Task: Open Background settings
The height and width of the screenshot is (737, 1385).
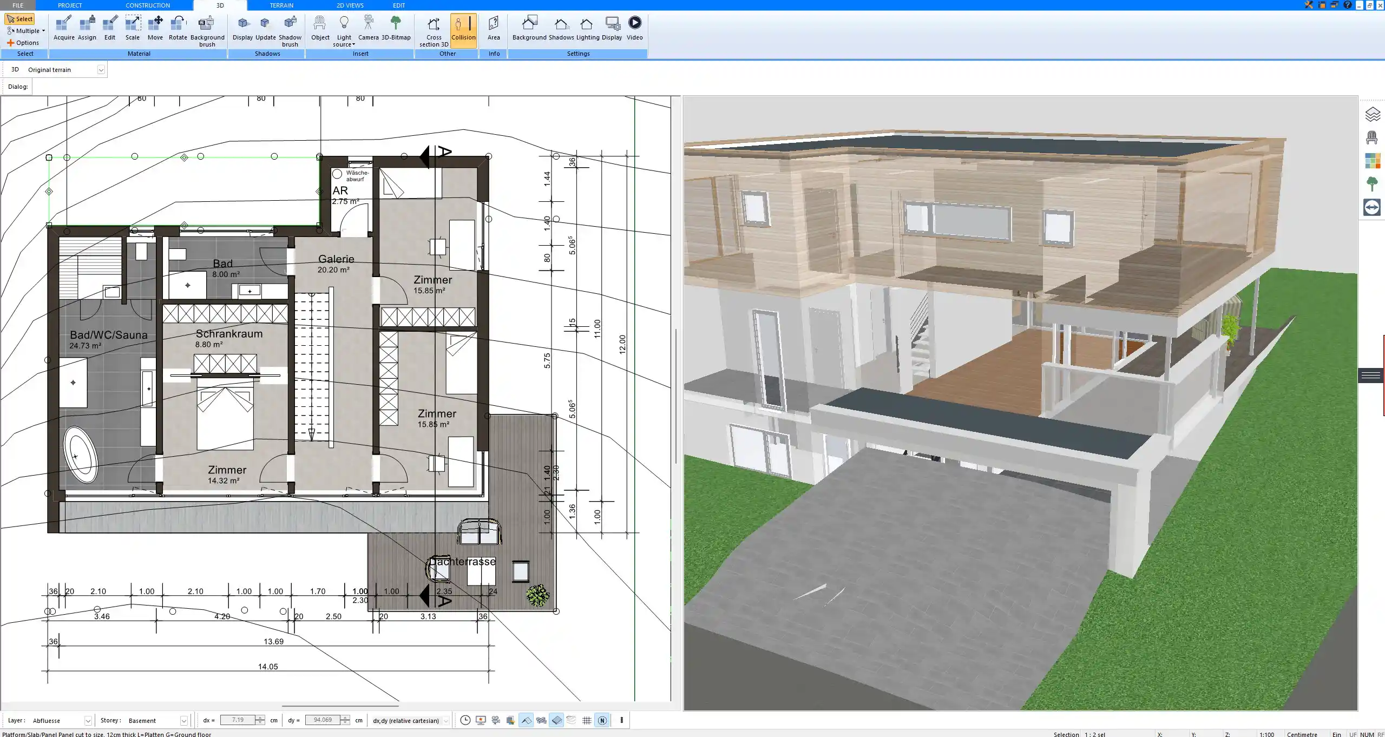Action: [x=529, y=28]
